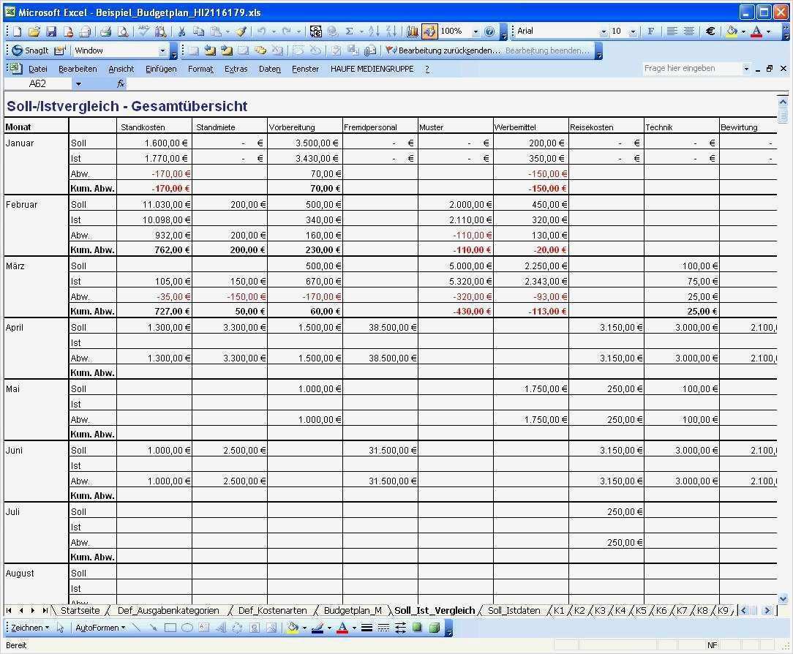Open fill color dropdown arrow in formatting toolbar
793x654 pixels.
[x=743, y=31]
